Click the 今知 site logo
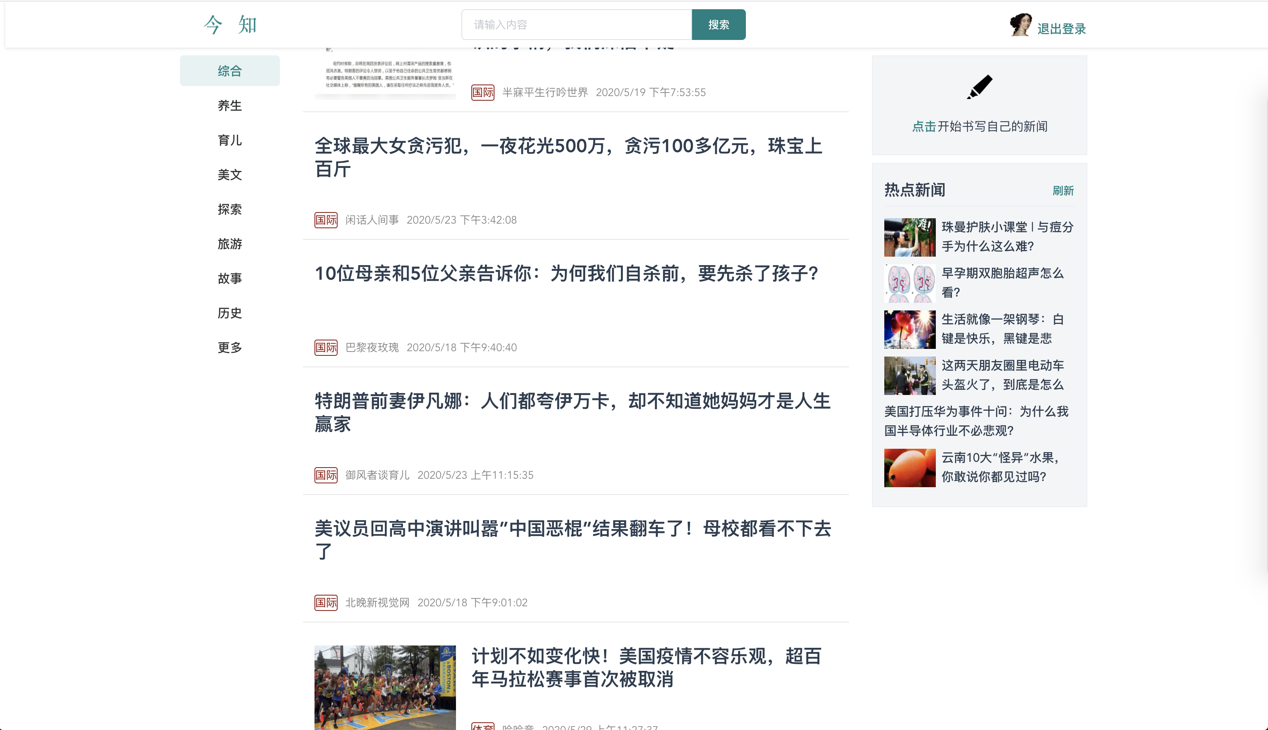1268x730 pixels. click(x=230, y=25)
